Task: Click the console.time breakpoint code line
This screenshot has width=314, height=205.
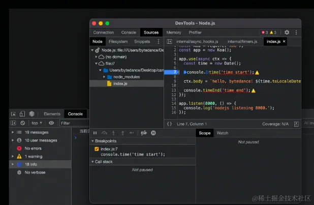Action: click(x=133, y=154)
